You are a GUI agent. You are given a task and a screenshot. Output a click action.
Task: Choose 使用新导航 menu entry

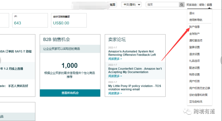coord(196,20)
